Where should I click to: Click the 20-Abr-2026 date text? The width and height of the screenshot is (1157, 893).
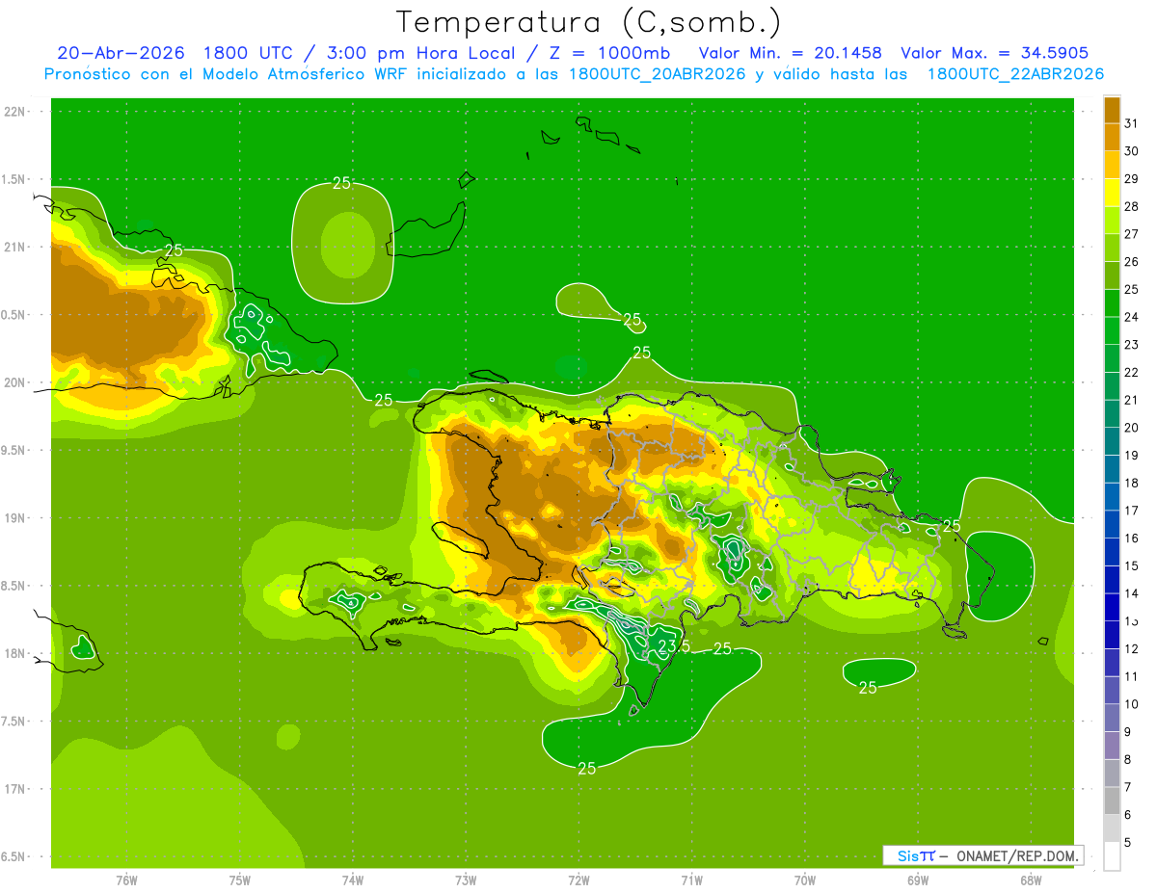tap(121, 53)
